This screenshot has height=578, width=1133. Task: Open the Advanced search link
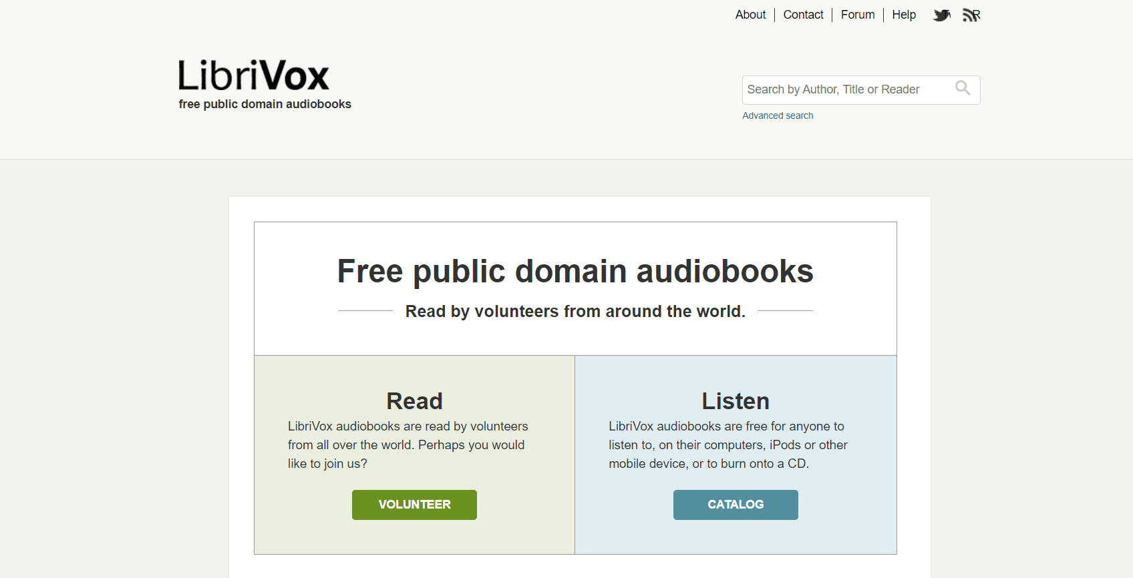[x=778, y=115]
